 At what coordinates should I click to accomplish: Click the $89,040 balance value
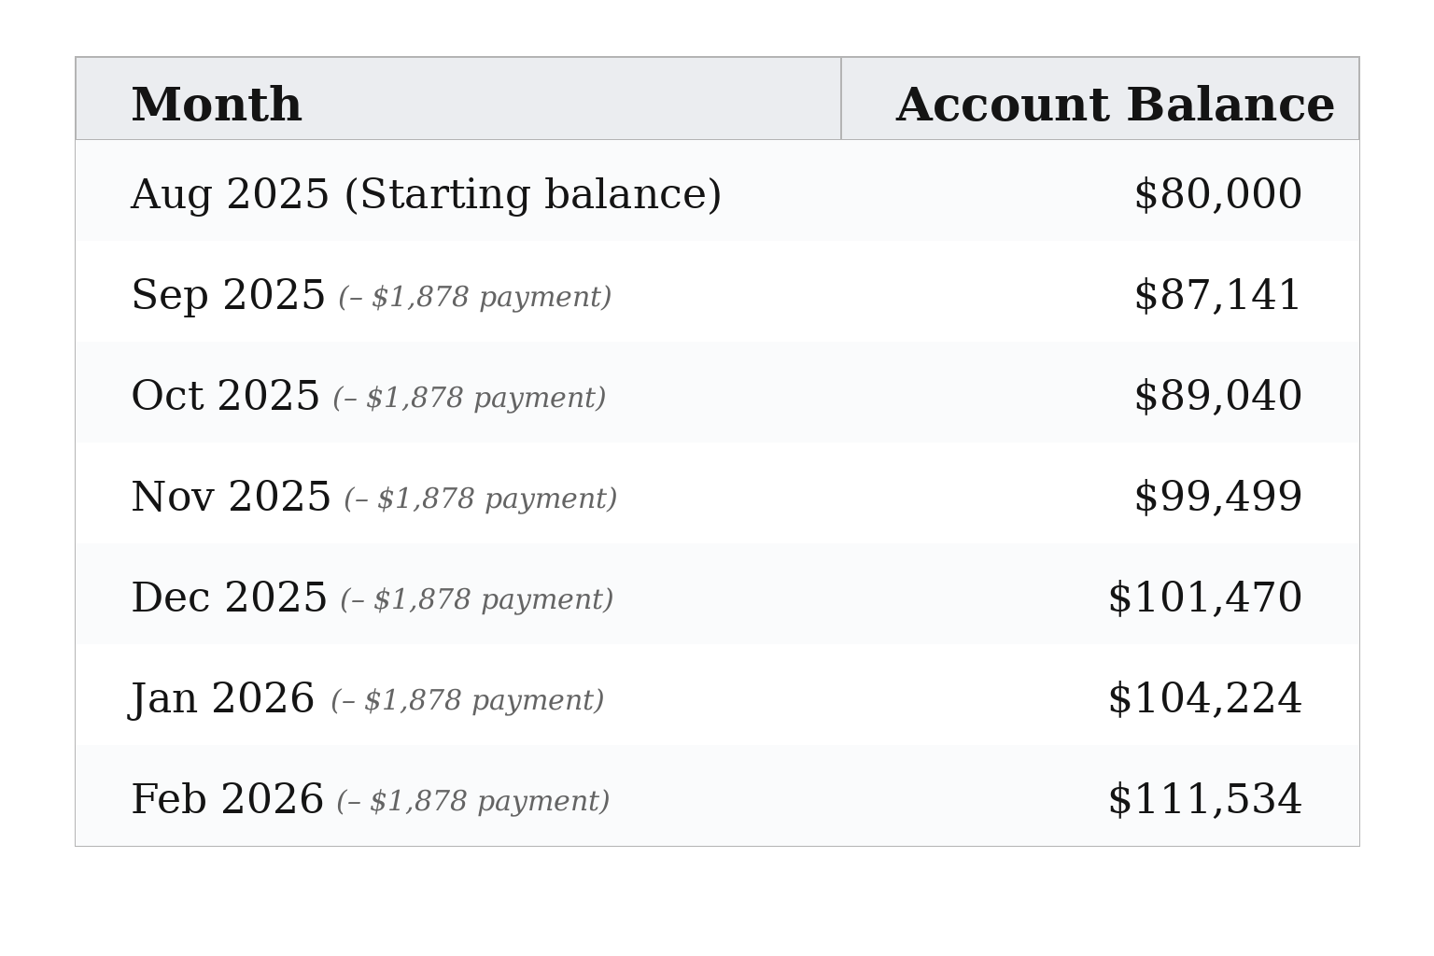(1217, 397)
